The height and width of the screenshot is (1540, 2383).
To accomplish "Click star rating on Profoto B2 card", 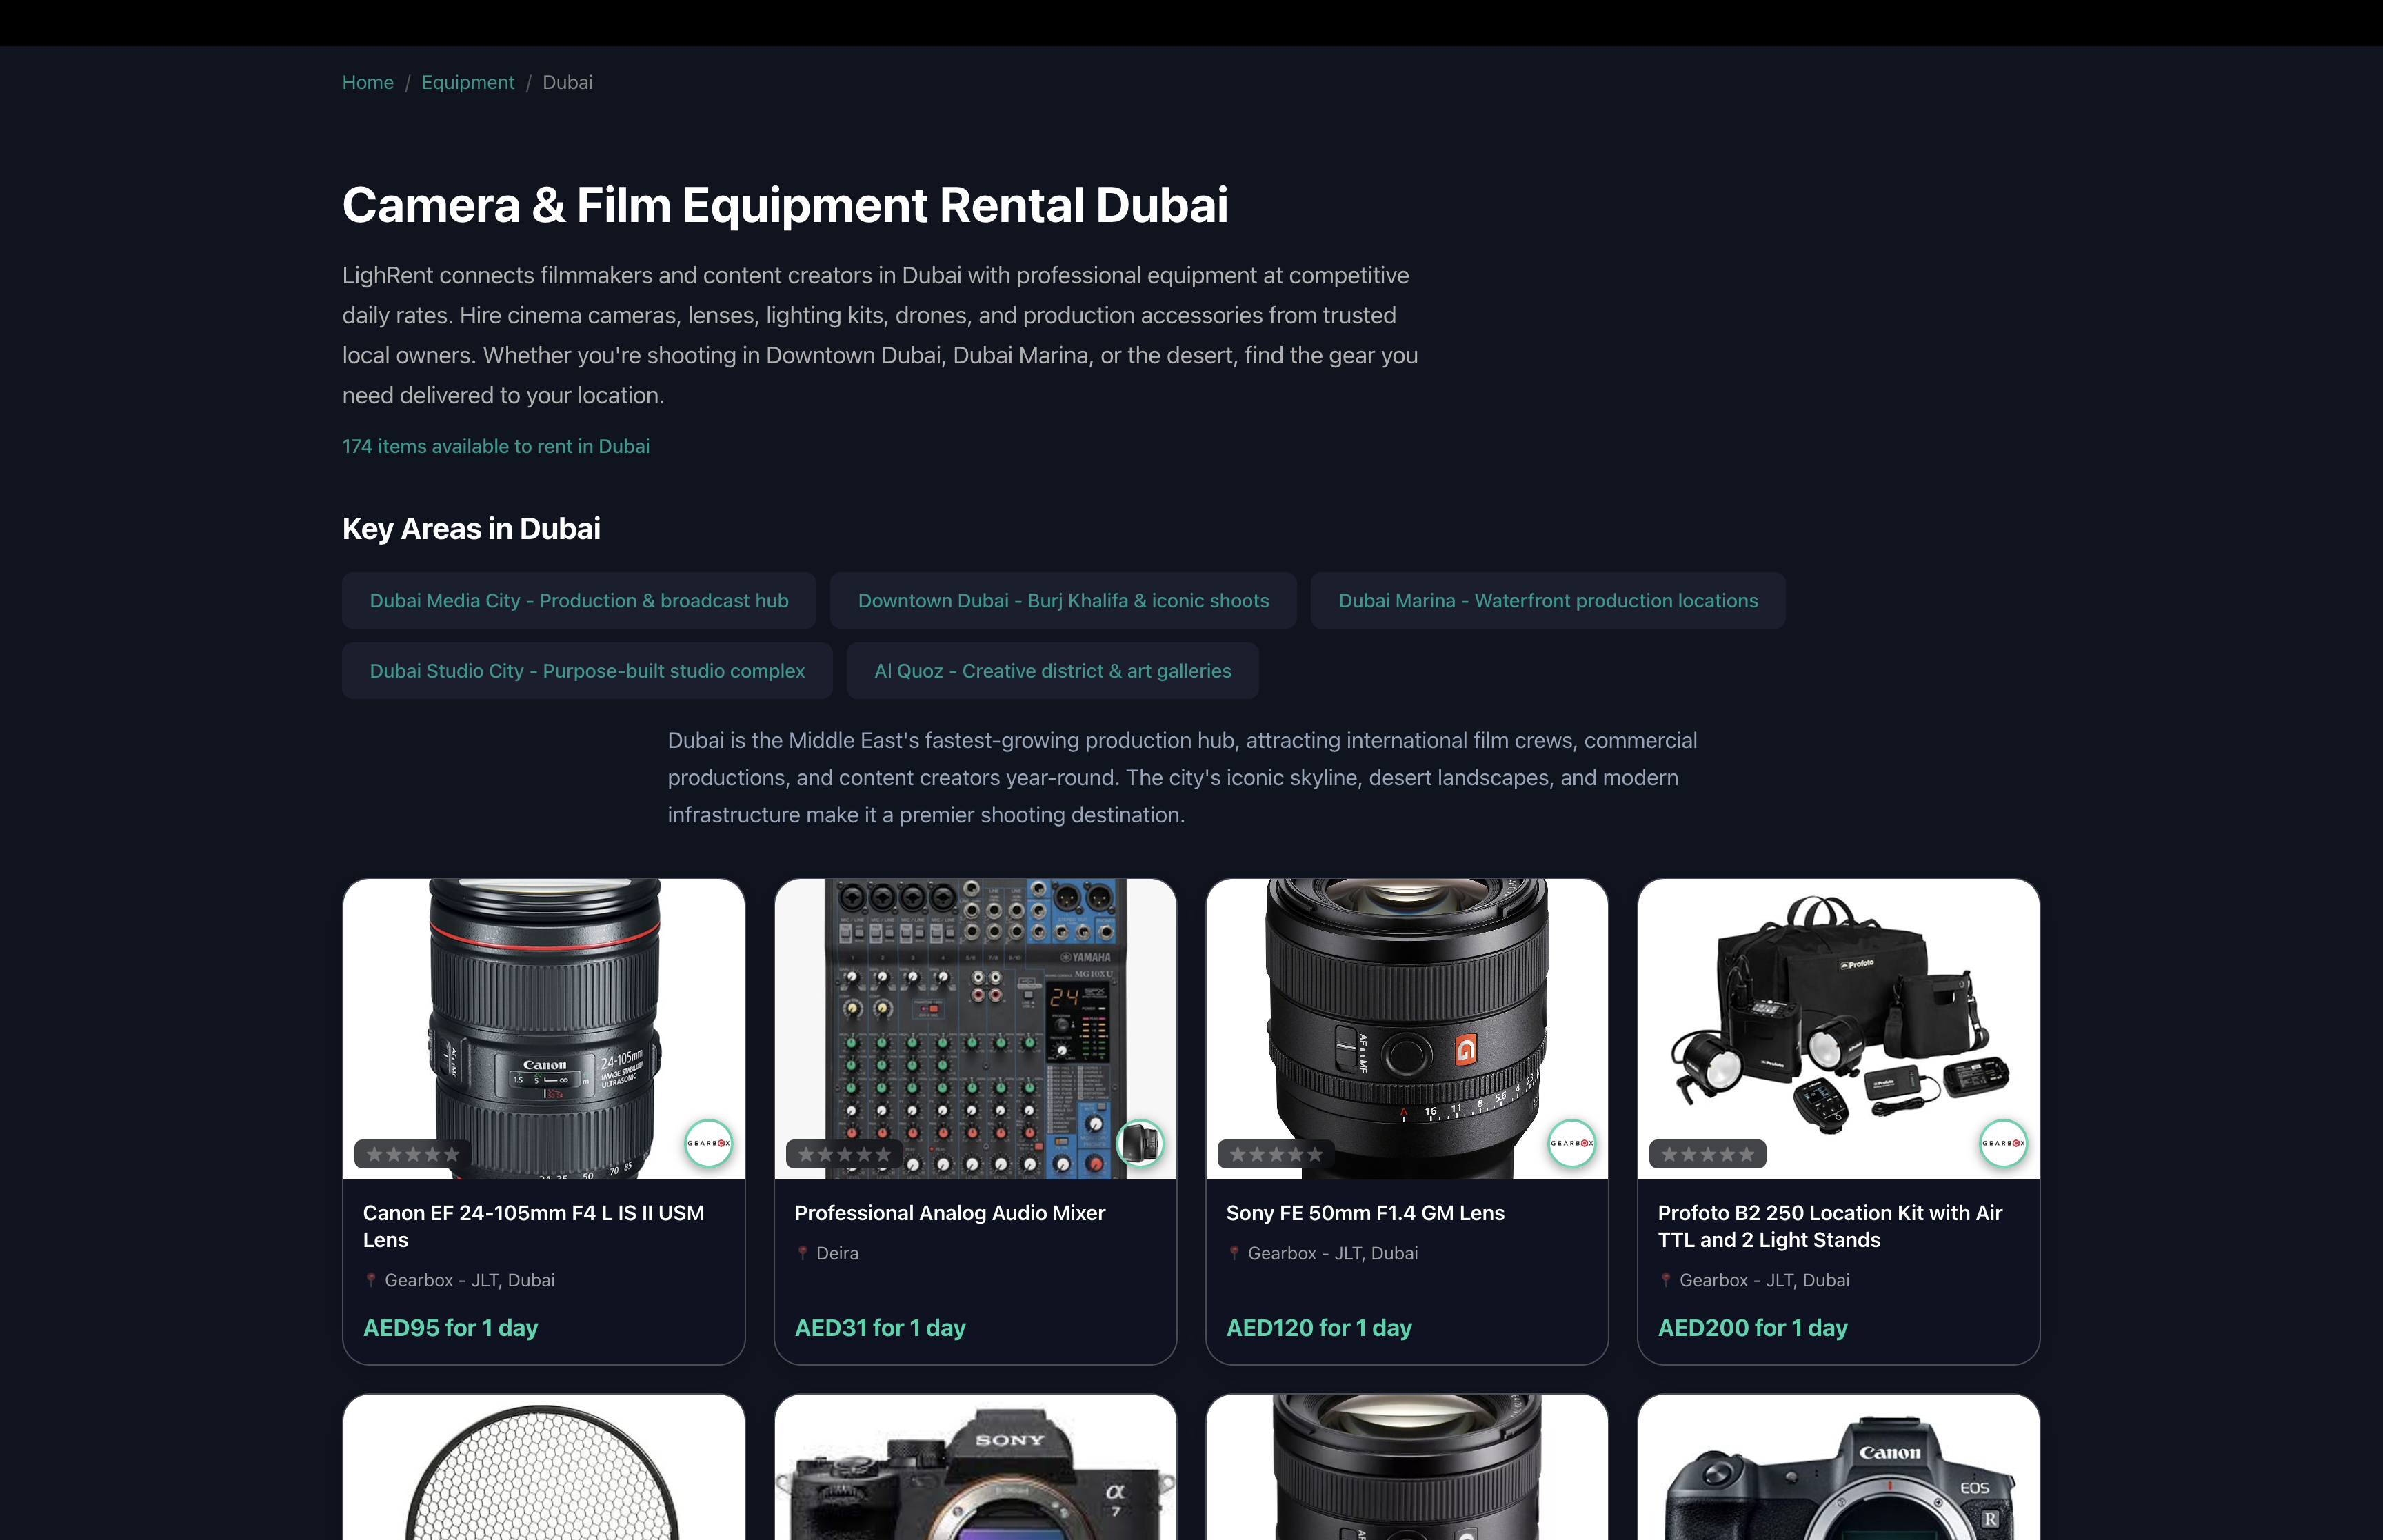I will click(1708, 1154).
